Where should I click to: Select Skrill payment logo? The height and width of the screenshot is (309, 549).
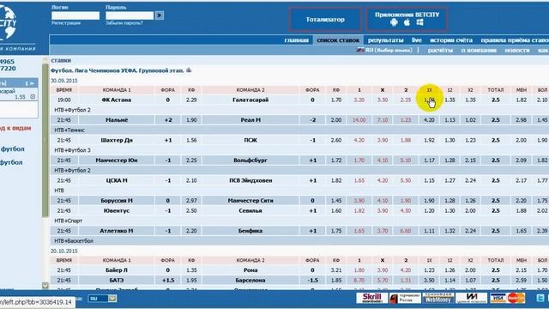tap(371, 298)
